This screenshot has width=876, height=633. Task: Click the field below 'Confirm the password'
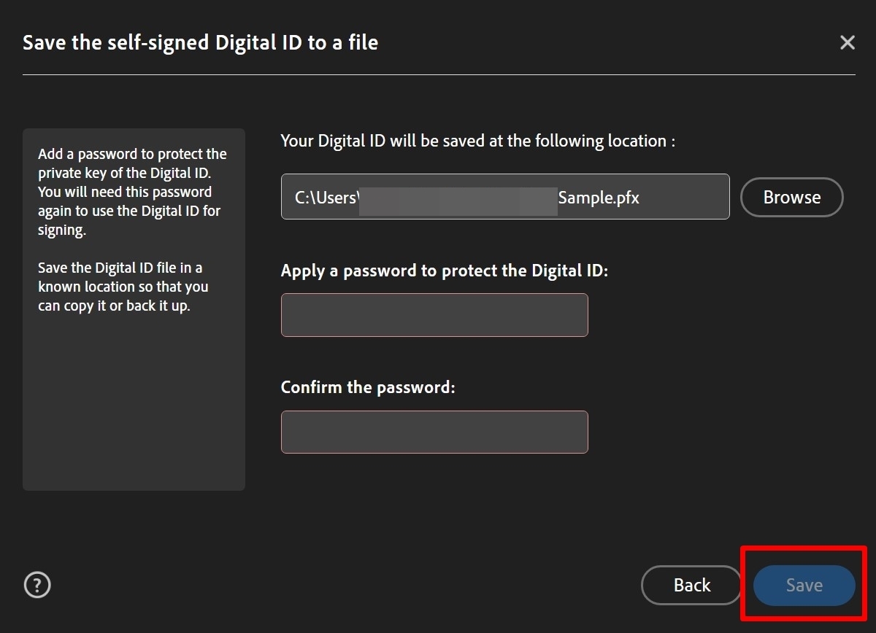click(434, 432)
